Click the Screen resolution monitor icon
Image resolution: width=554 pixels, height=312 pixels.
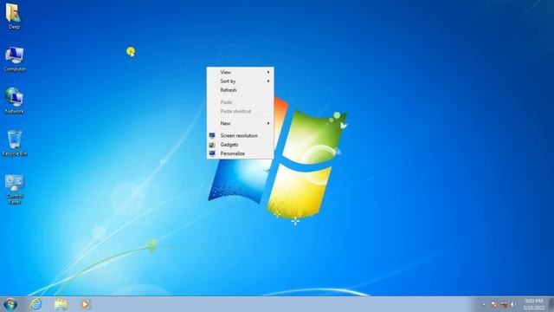pos(212,135)
